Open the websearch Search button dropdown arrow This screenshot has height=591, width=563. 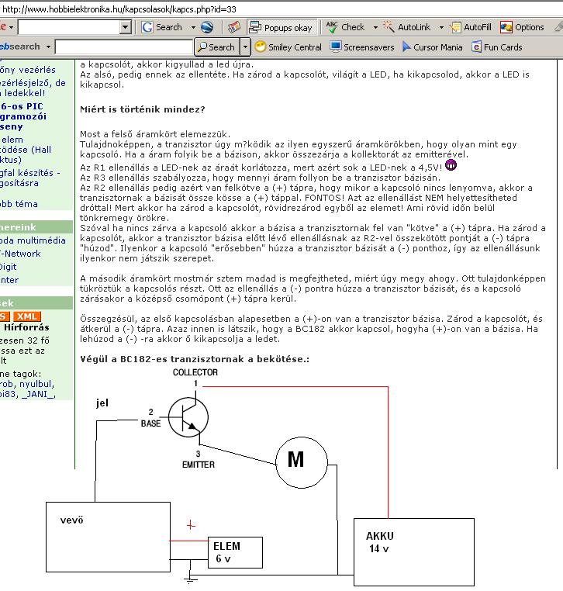245,47
